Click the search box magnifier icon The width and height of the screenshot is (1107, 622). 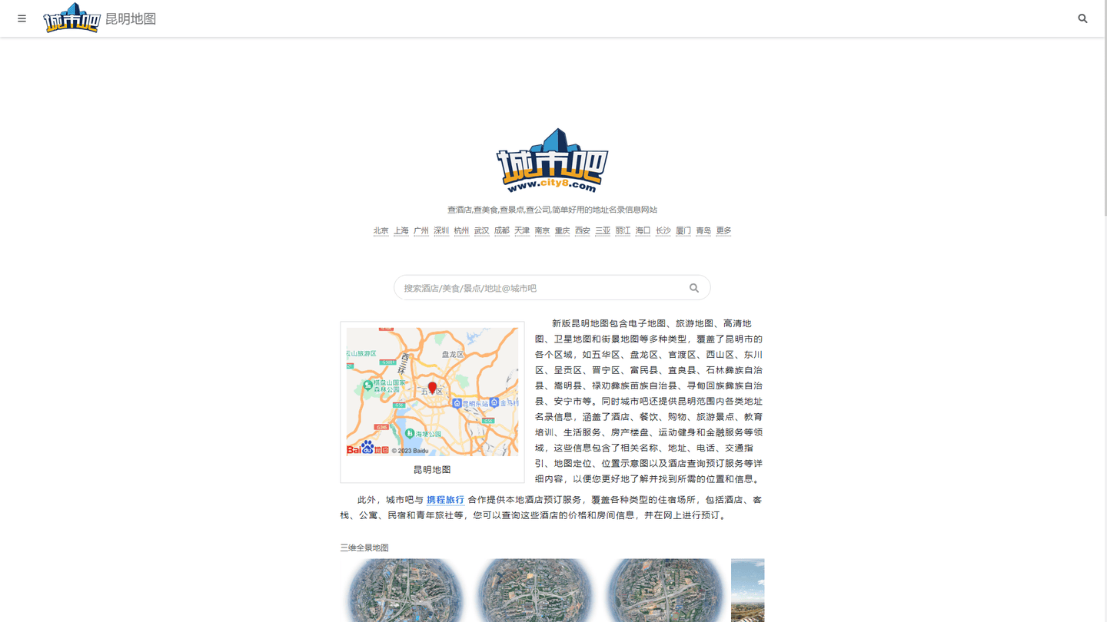694,288
